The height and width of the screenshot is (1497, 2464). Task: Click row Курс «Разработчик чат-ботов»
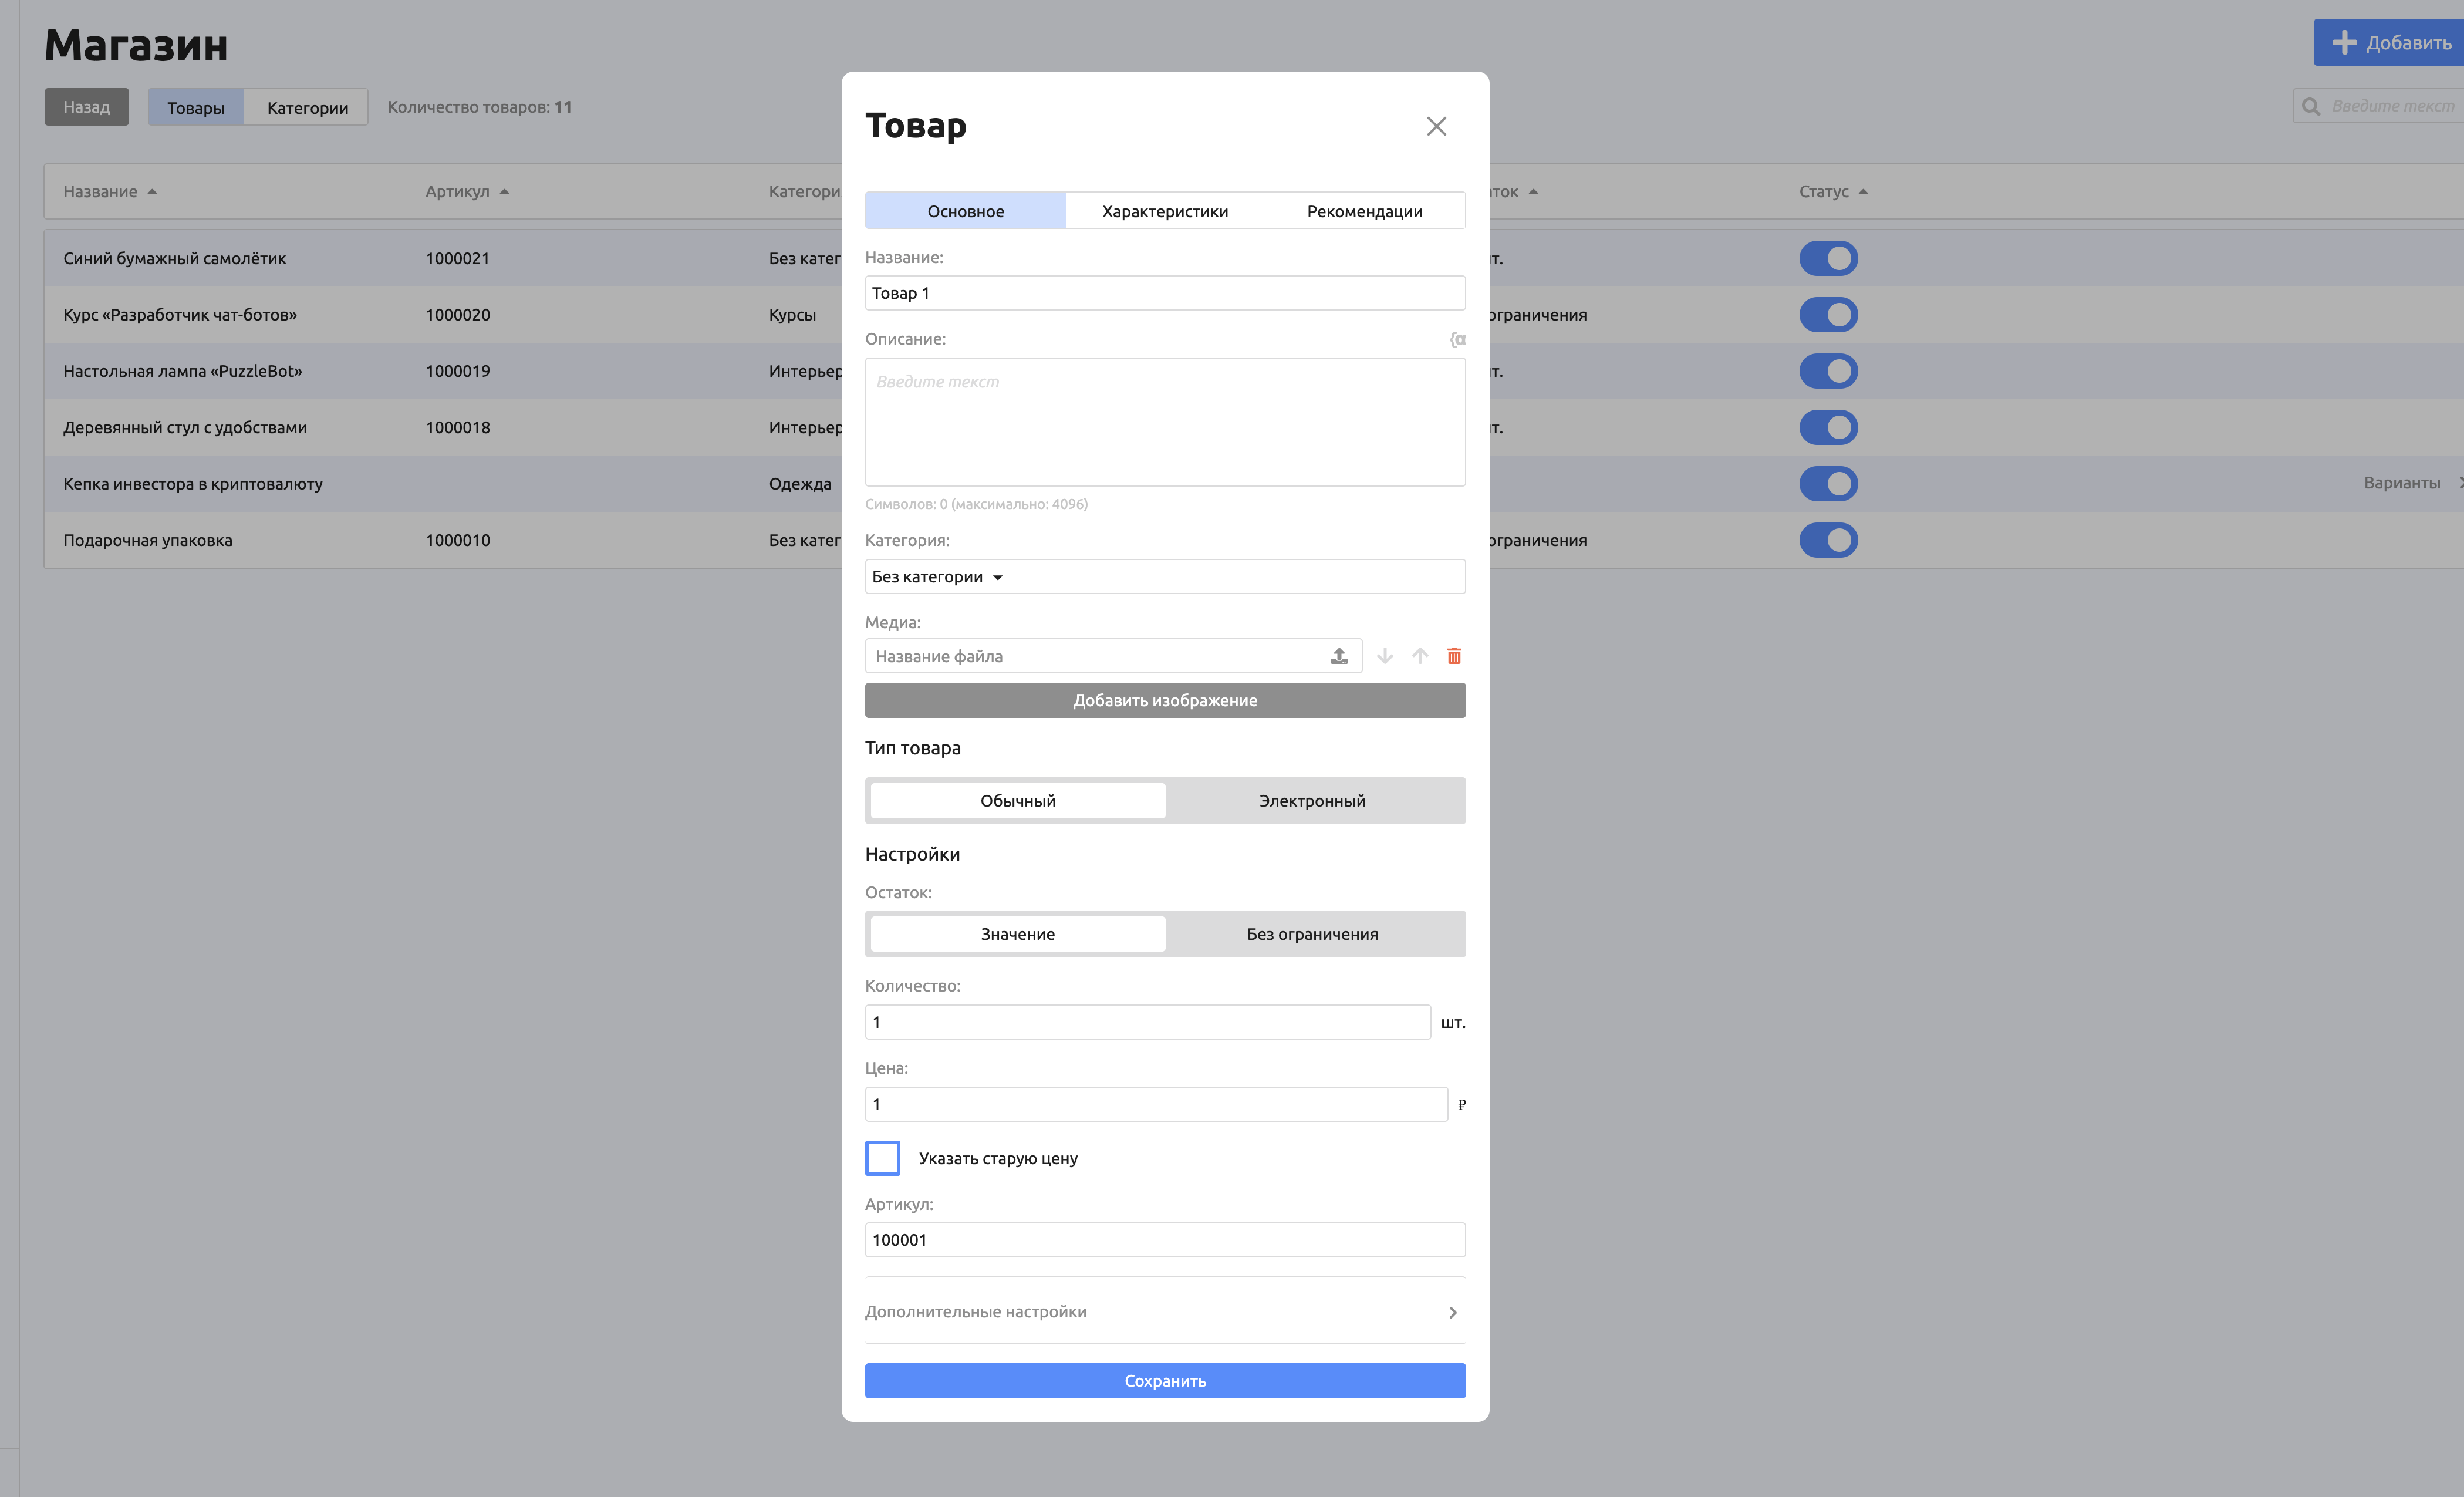coord(1254,315)
